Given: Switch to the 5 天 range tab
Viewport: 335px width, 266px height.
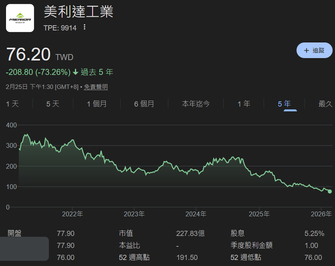Looking at the screenshot, I should tap(52, 104).
